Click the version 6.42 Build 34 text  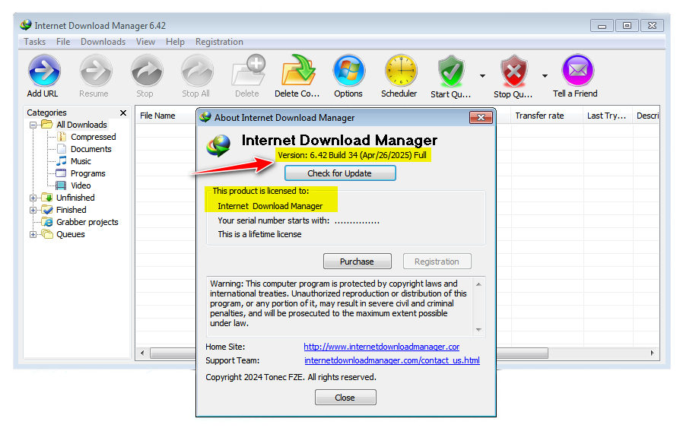point(351,155)
